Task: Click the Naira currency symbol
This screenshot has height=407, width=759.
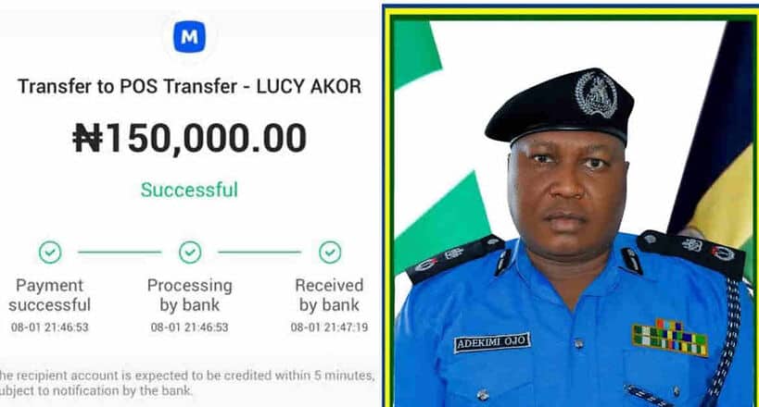Action: tap(88, 138)
